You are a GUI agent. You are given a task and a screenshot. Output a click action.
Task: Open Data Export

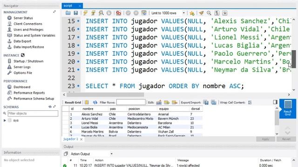pos(22,41)
